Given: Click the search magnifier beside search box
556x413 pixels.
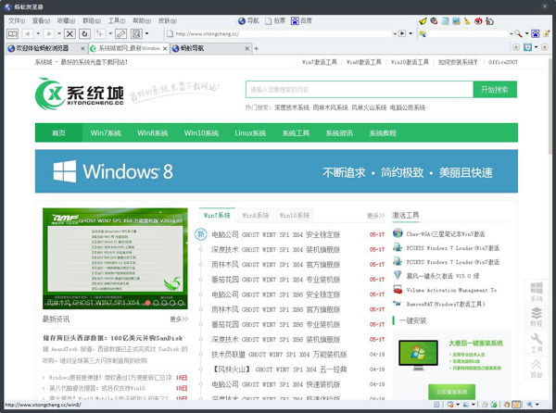Looking at the screenshot, I should click(x=518, y=33).
